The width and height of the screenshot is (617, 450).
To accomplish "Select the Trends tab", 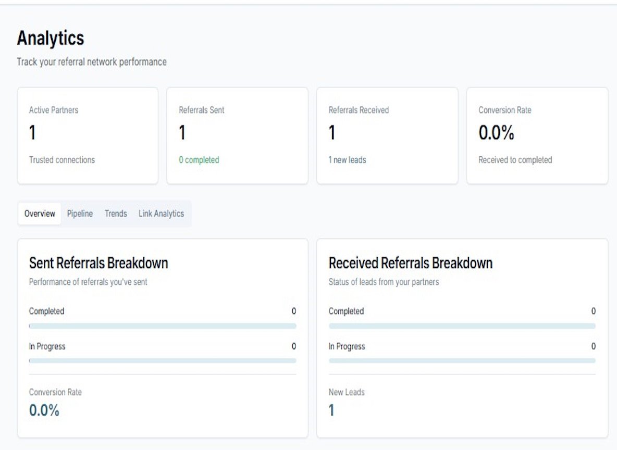I will 116,214.
